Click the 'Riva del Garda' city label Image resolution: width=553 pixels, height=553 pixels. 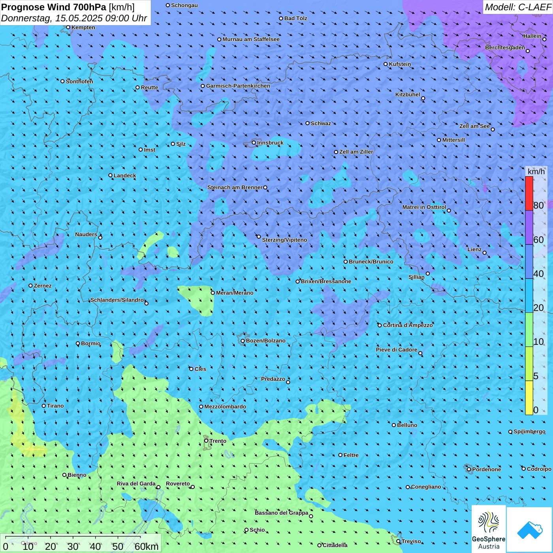(136, 483)
